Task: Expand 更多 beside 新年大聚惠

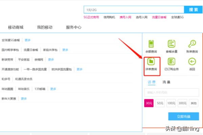Action: [24, 99]
